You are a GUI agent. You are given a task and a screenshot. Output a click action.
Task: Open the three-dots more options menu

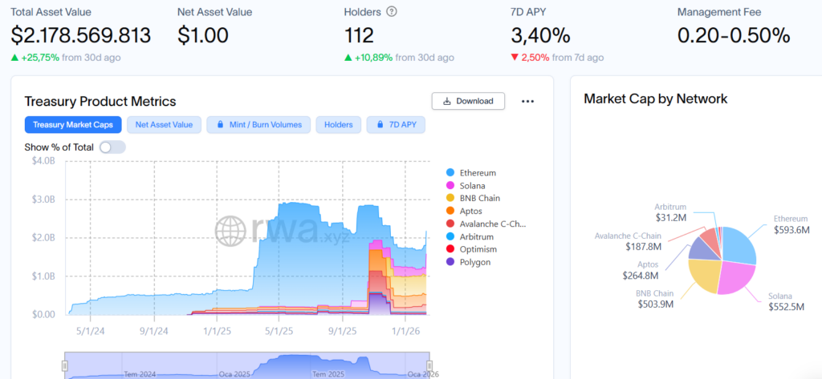pos(527,102)
